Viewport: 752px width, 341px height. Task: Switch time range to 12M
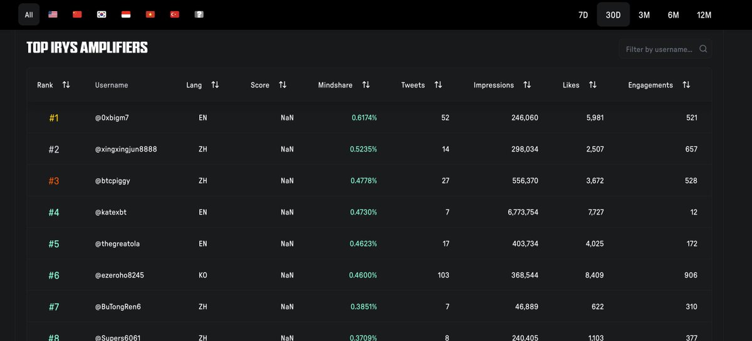pyautogui.click(x=704, y=15)
